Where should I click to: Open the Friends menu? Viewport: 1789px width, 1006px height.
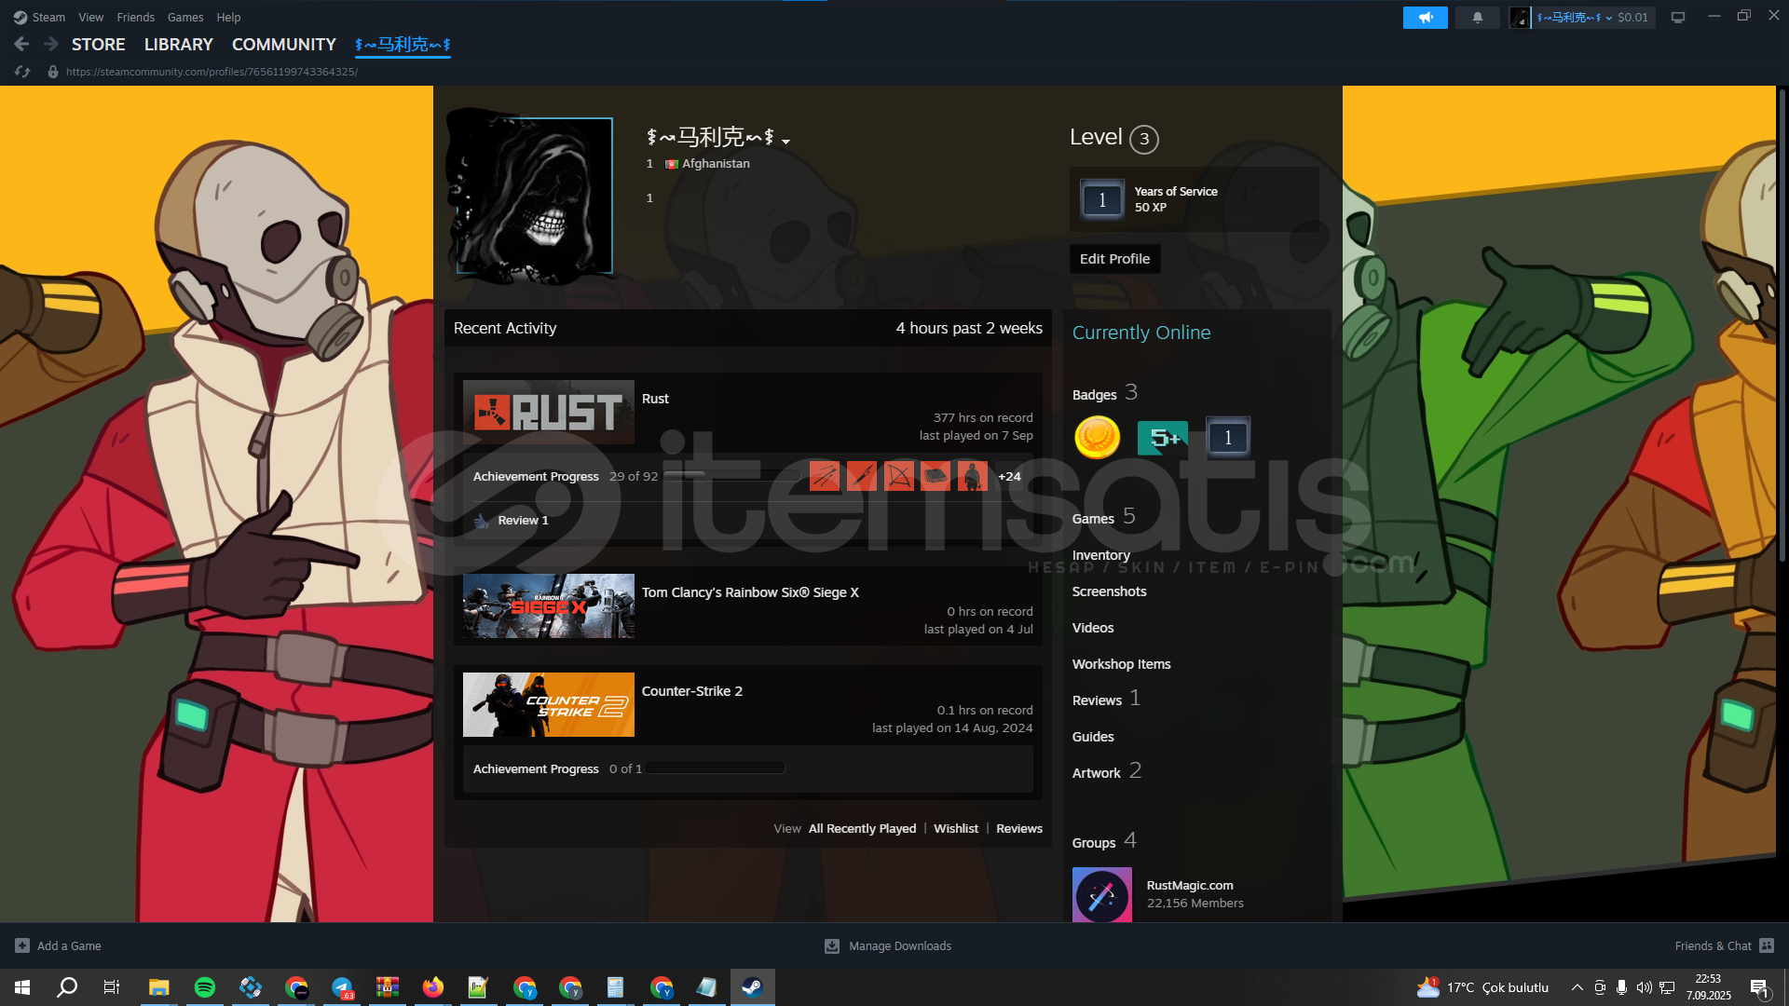(135, 17)
